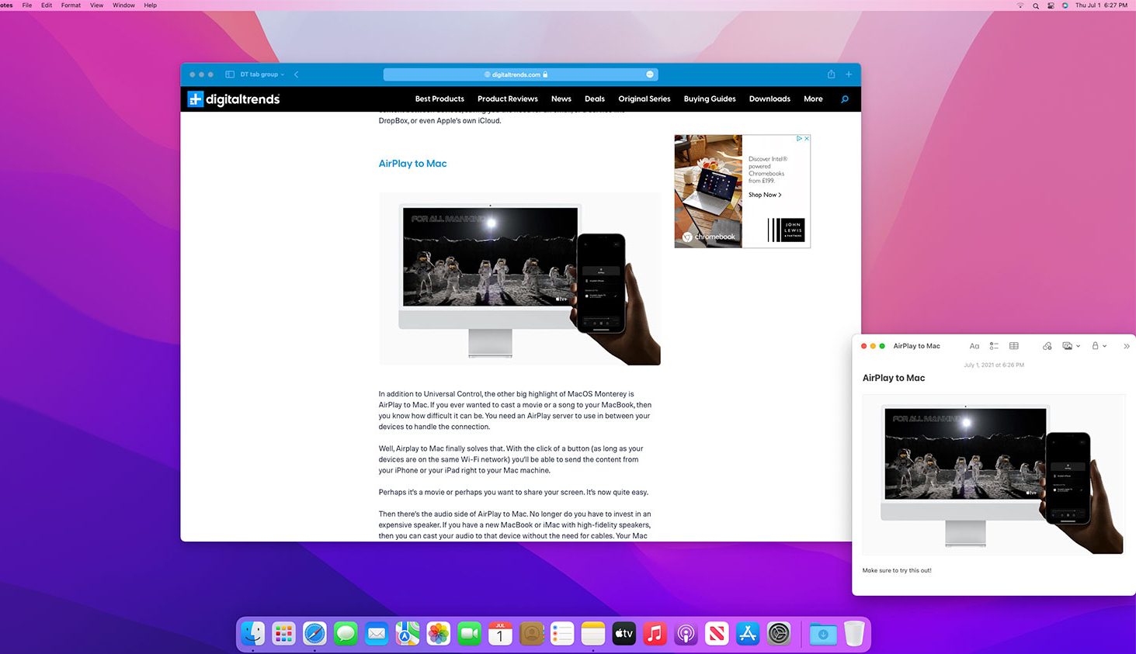Expand the lock options chevron in Notes toolbar
The width and height of the screenshot is (1136, 654).
(x=1104, y=346)
